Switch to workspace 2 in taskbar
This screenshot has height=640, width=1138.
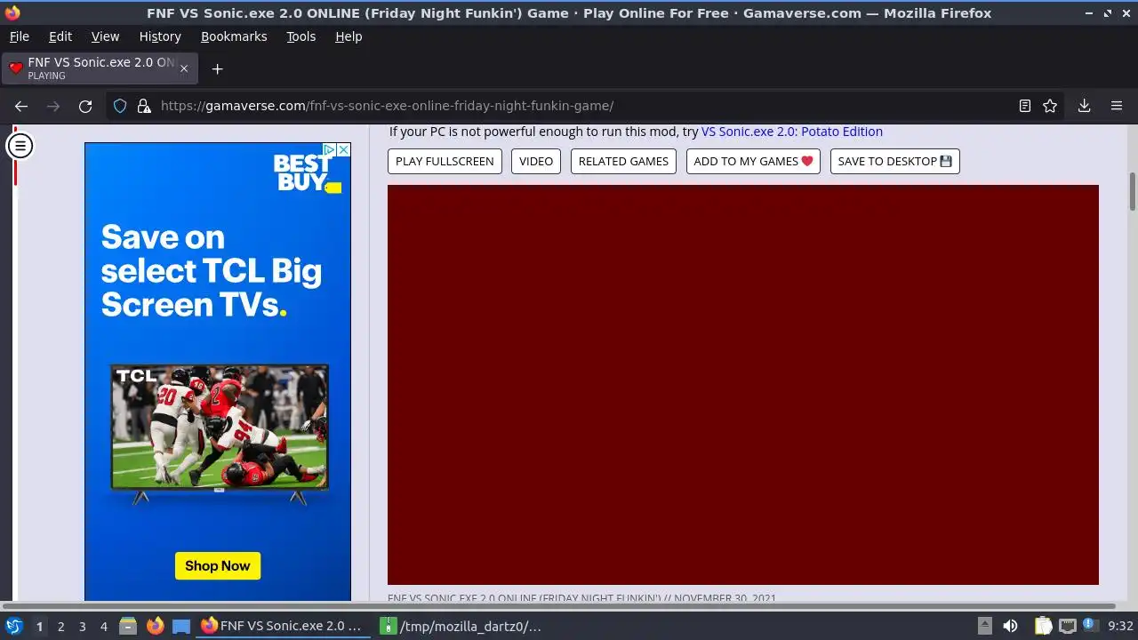point(60,626)
